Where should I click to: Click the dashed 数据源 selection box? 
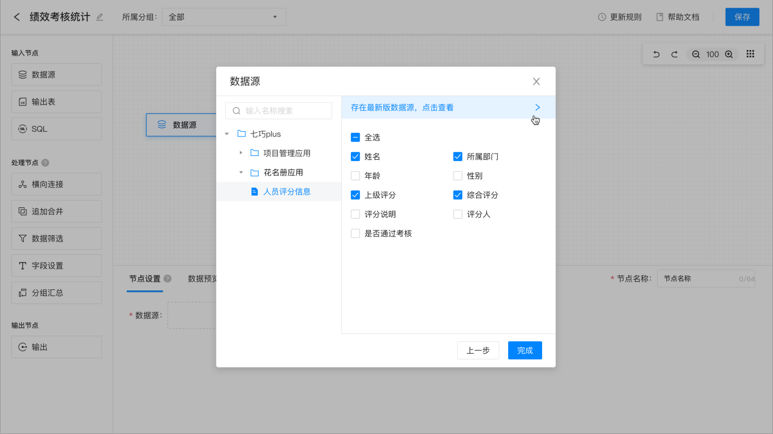(192, 315)
